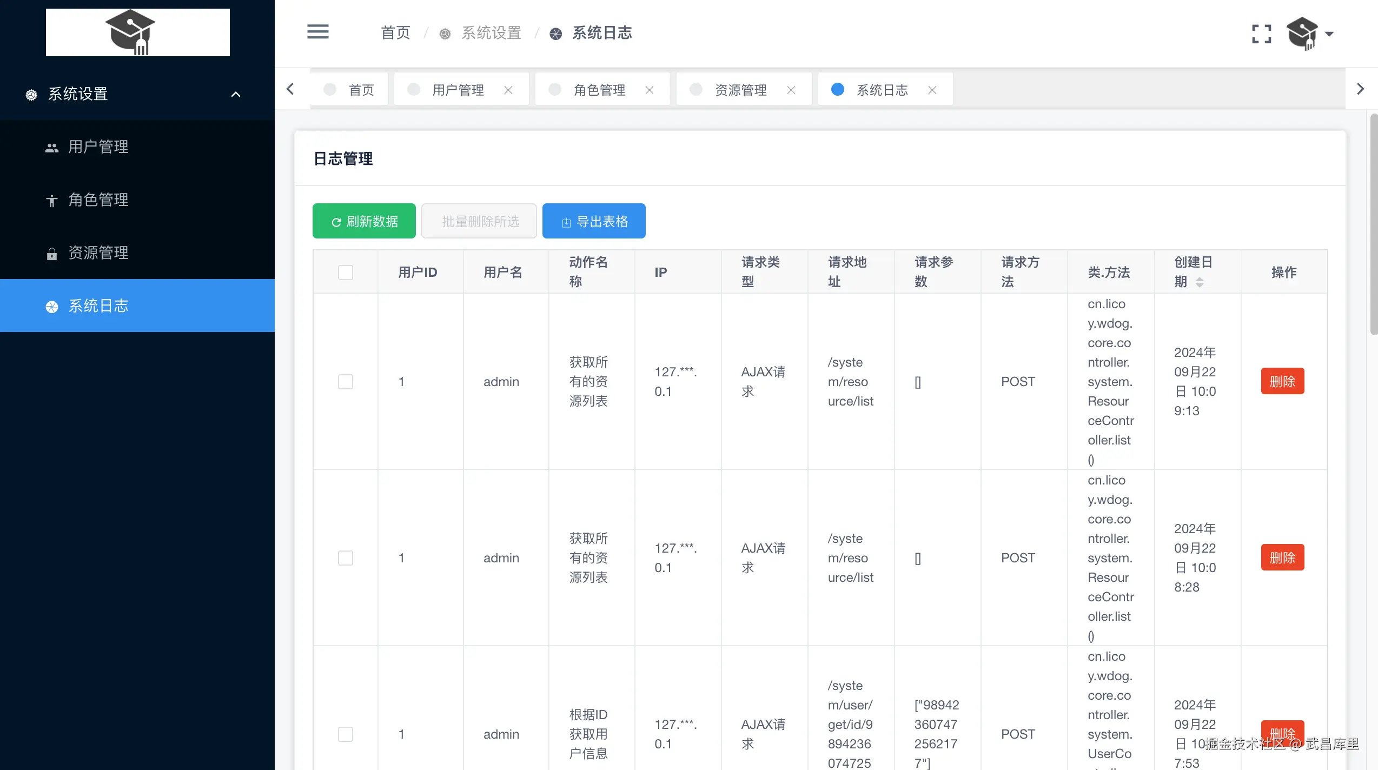Click the page vertical scrollbar

pos(1374,224)
